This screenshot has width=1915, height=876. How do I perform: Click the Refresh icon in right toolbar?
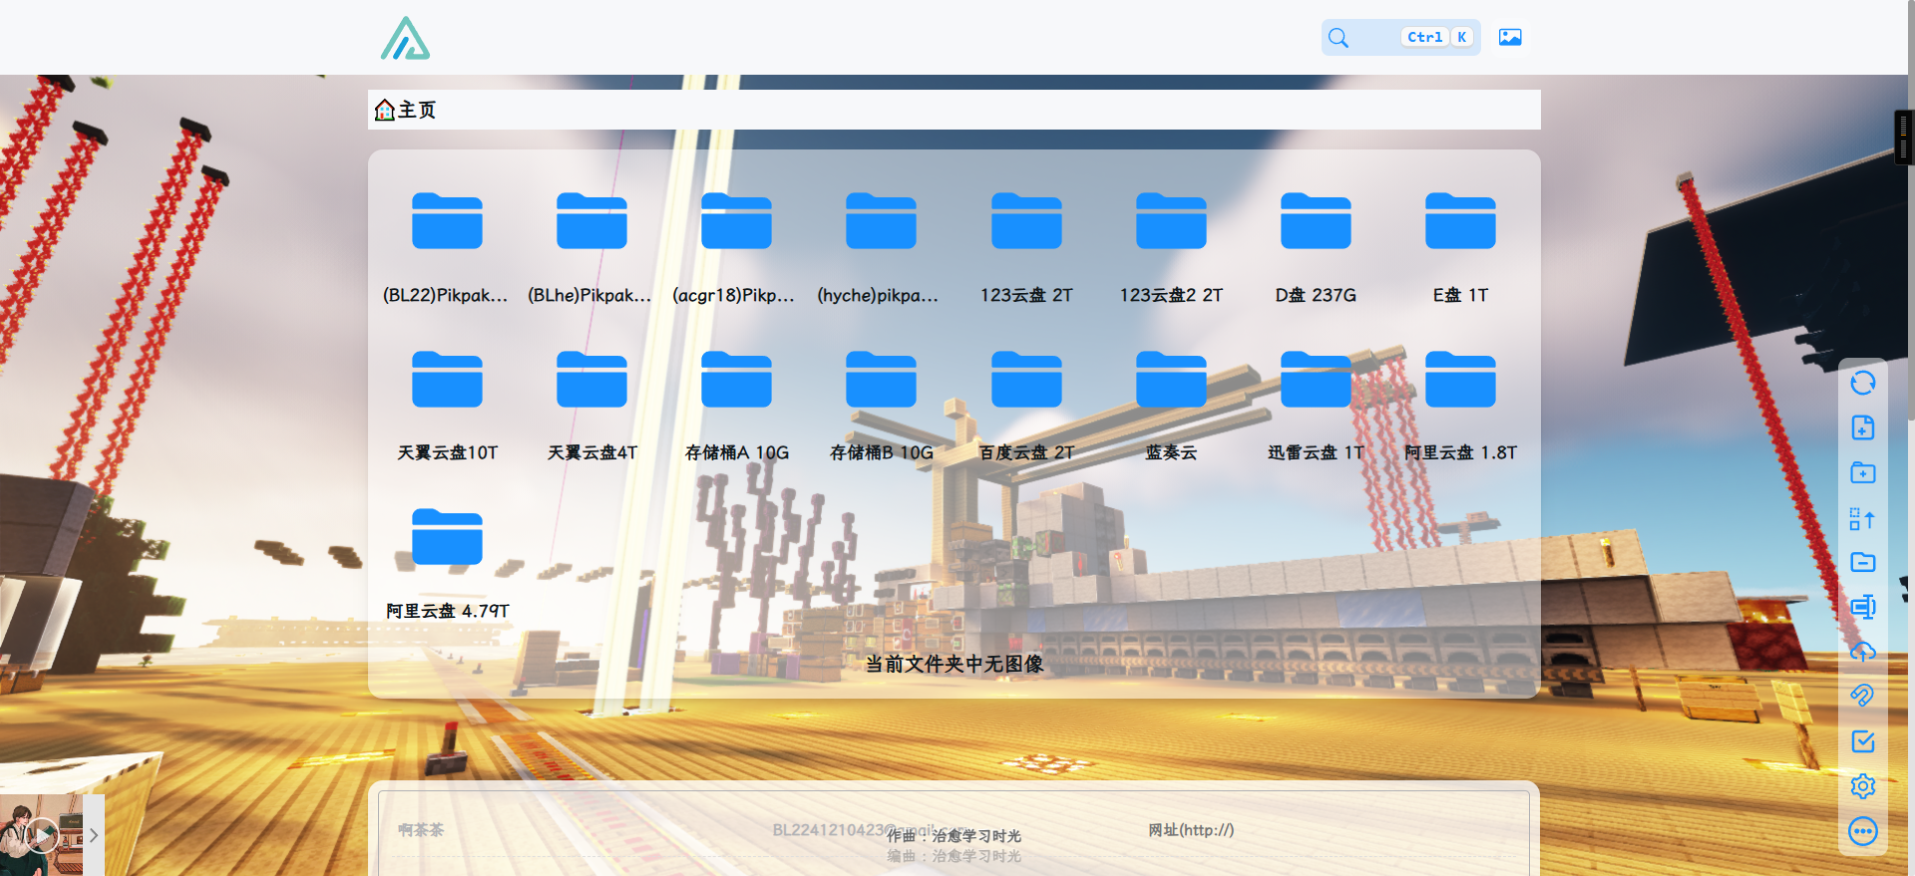pyautogui.click(x=1862, y=384)
